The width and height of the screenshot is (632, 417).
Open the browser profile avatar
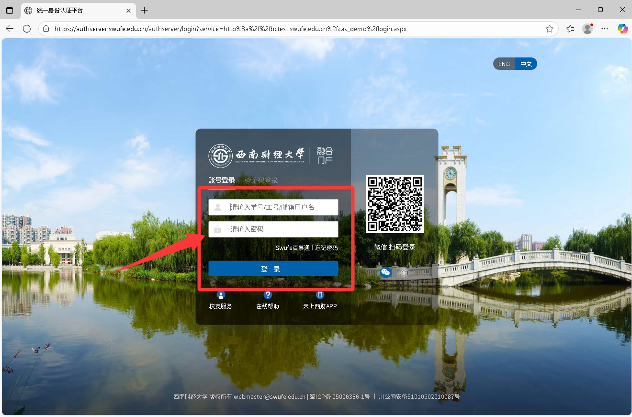[587, 29]
